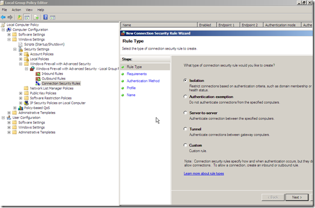Select the Server-to-server radio button
Screen dimensions: 315x208
tap(185, 112)
